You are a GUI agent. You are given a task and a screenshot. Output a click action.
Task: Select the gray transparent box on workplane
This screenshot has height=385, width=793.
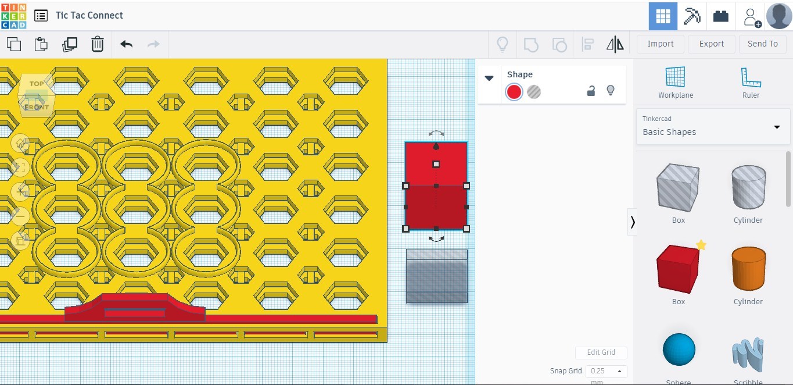(437, 276)
